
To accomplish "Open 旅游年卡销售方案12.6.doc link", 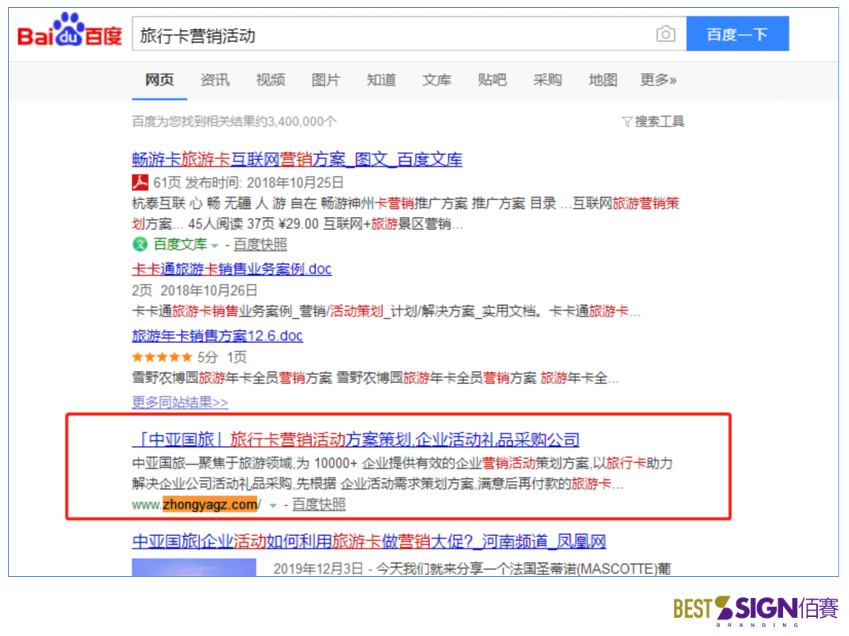I will pos(217,336).
